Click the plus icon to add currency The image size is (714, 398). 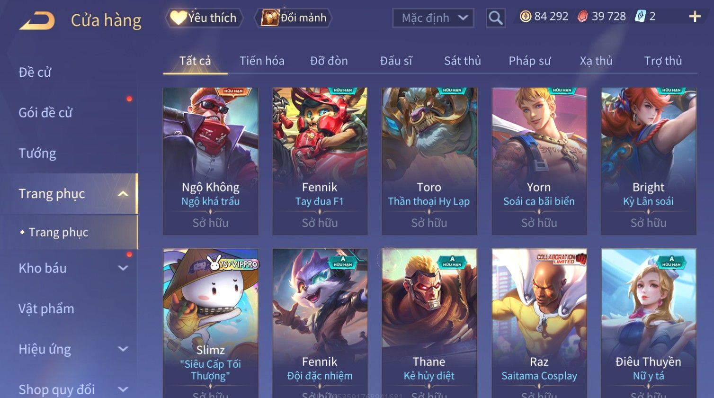(x=695, y=17)
